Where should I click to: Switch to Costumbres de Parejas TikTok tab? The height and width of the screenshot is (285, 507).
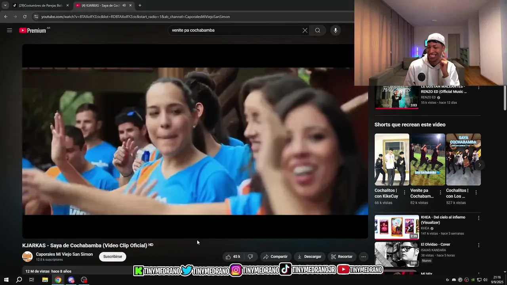40,5
